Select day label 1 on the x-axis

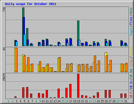pyautogui.click(x=9, y=101)
